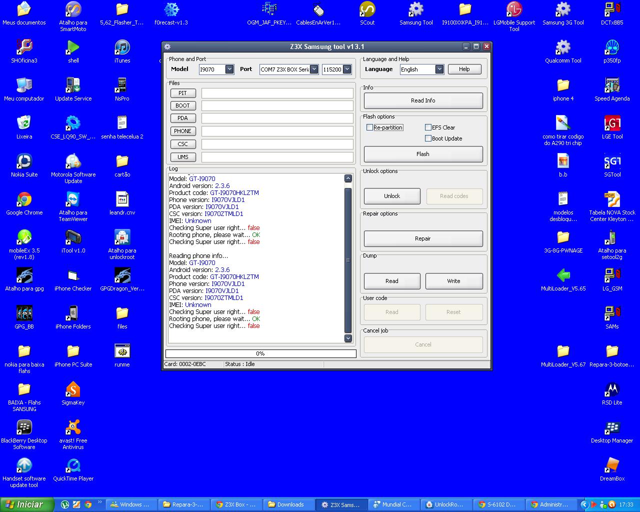Image resolution: width=640 pixels, height=512 pixels.
Task: Open the SigmaKey desktop shortcut
Action: pyautogui.click(x=73, y=393)
